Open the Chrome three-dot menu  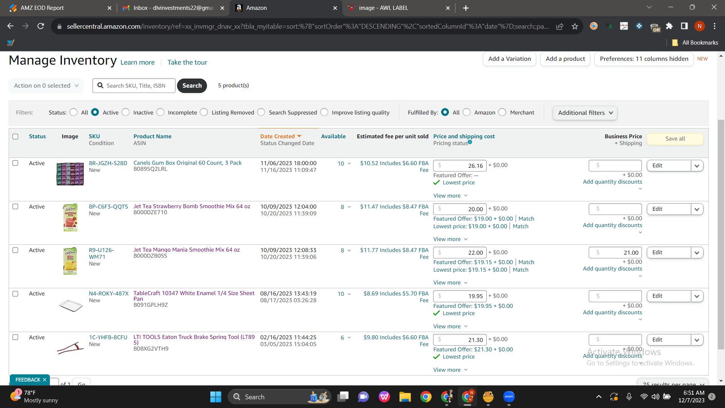pos(714,26)
